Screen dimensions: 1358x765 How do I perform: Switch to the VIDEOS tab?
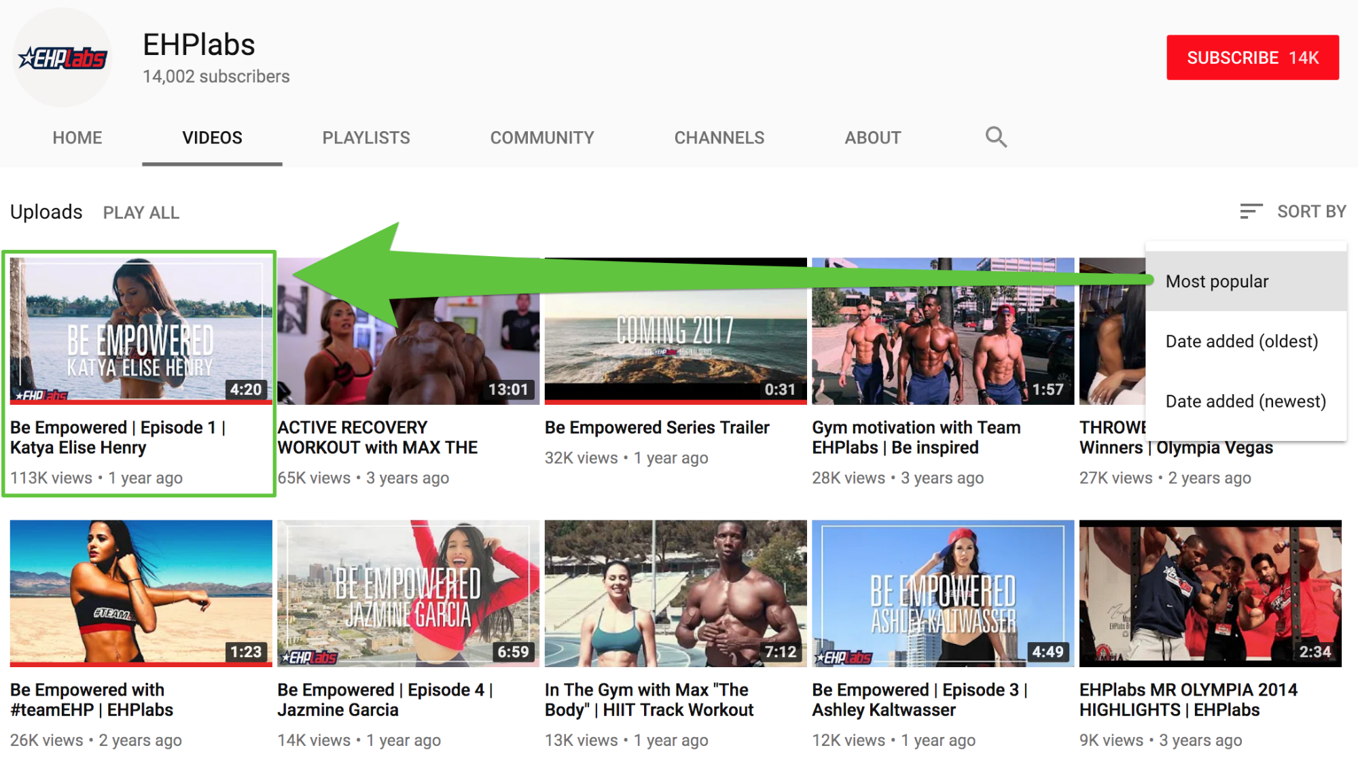coord(212,138)
